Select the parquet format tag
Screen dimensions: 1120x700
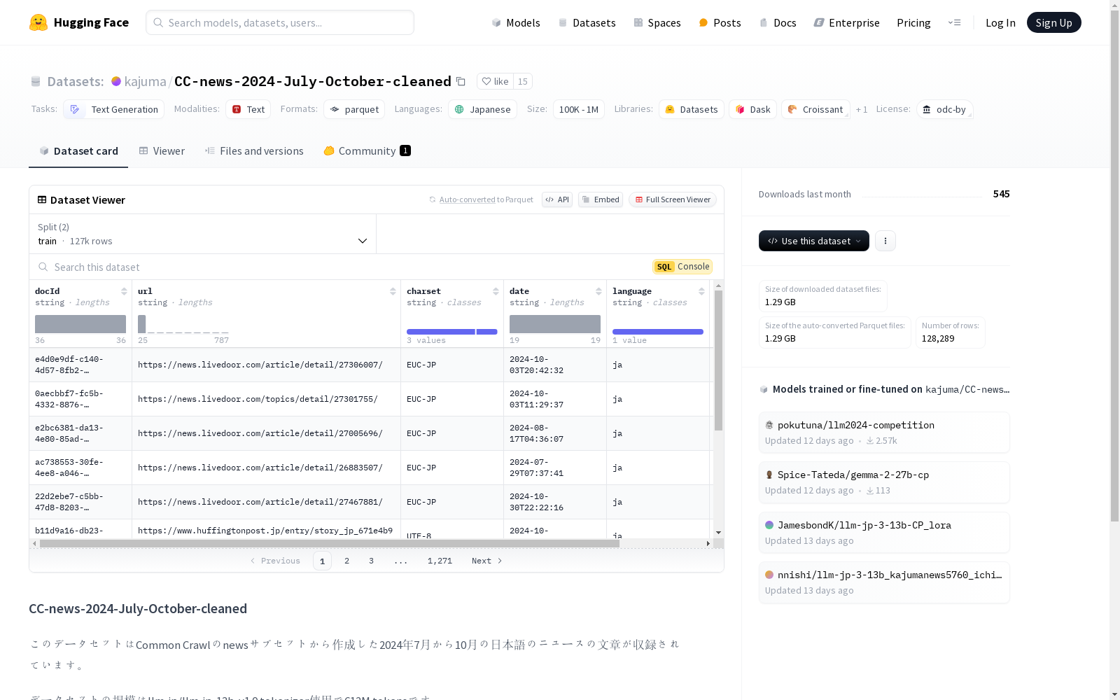click(354, 109)
